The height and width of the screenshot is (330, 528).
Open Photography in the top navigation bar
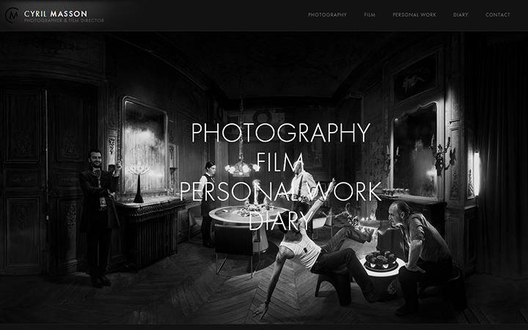327,15
